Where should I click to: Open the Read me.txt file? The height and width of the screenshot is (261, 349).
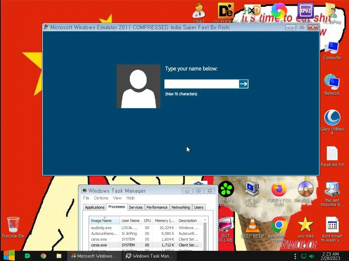click(332, 156)
